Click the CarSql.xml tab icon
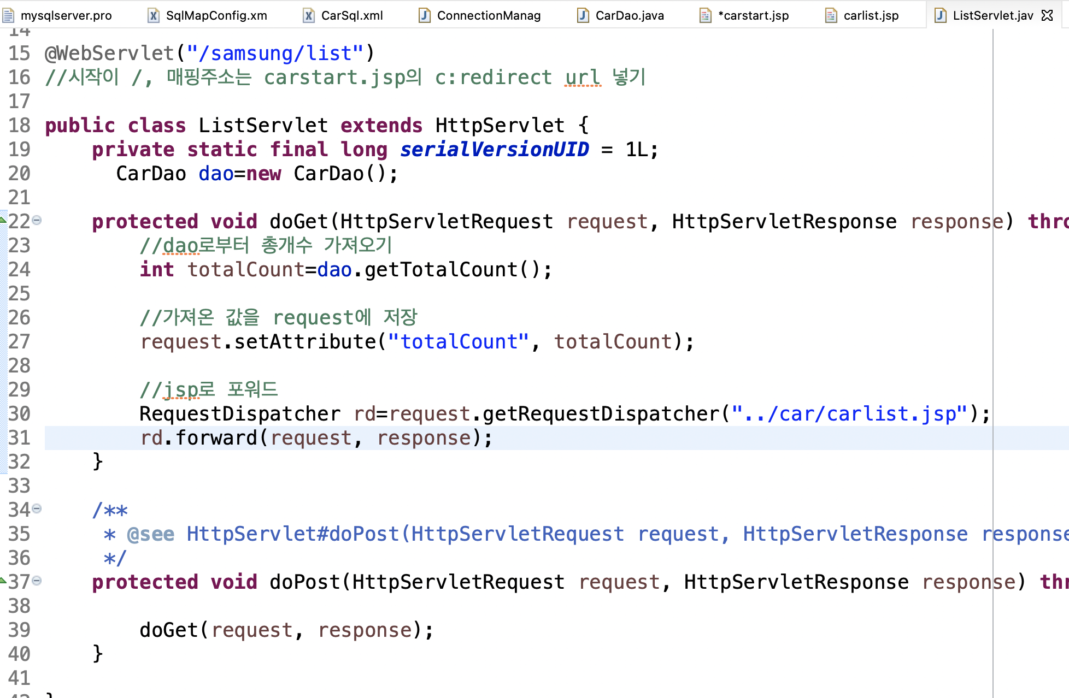Viewport: 1069px width, 698px height. [309, 15]
